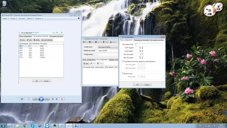
Task: Rotate picture counterclockwise in Photo Viewer
Action: [x=53, y=99]
